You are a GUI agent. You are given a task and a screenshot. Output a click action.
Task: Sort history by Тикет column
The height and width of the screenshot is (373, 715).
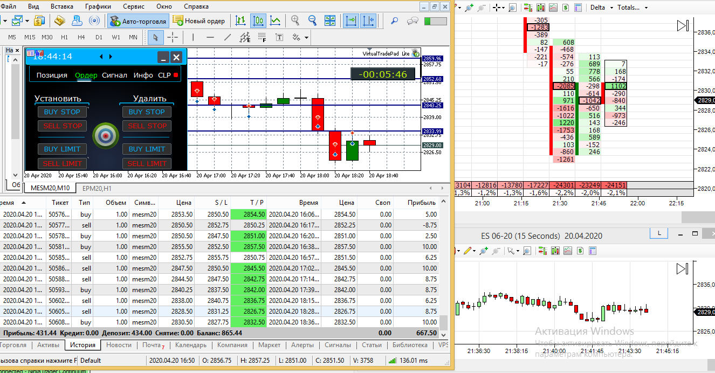(x=60, y=203)
